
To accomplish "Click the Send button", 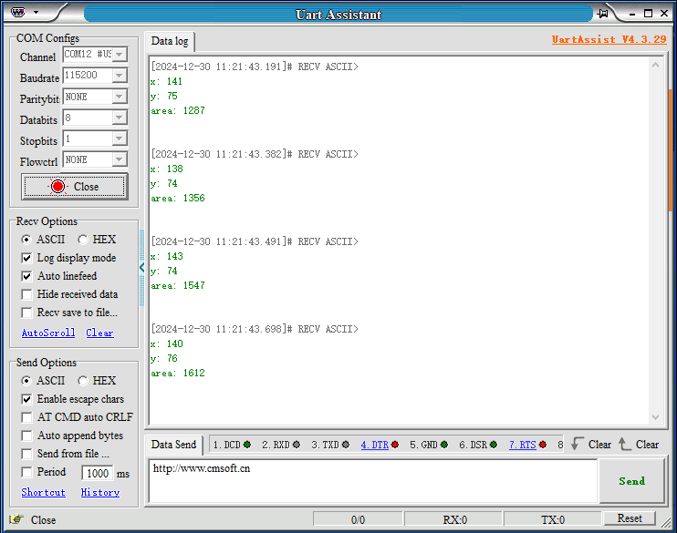I will point(631,481).
